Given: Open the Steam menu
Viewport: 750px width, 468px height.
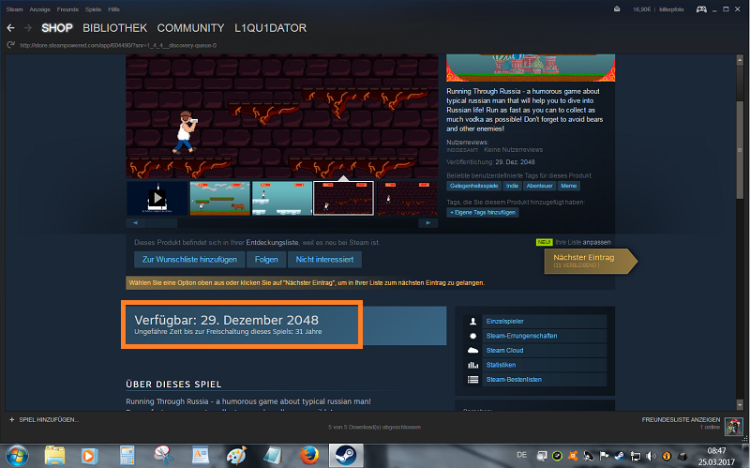Looking at the screenshot, I should 14,9.
